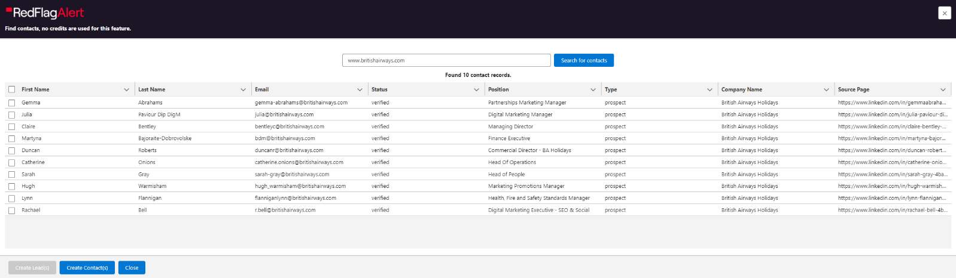Click email sarah-gray@britishairways.com

point(292,174)
